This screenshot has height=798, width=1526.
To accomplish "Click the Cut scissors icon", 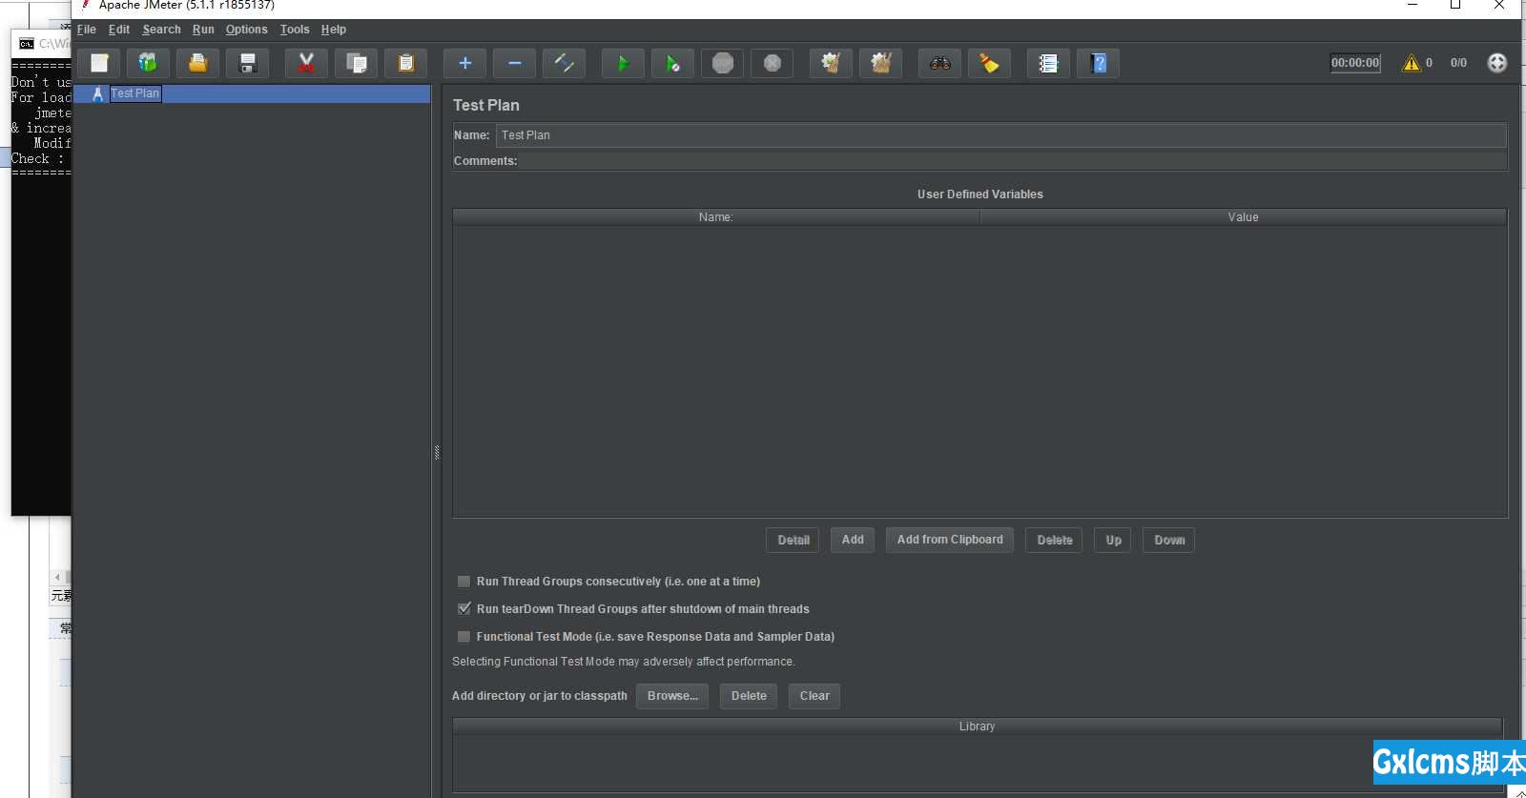I will pyautogui.click(x=306, y=63).
